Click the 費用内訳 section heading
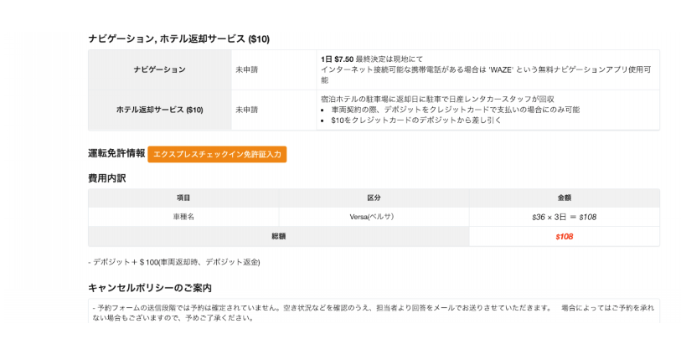The width and height of the screenshot is (681, 344). click(107, 178)
